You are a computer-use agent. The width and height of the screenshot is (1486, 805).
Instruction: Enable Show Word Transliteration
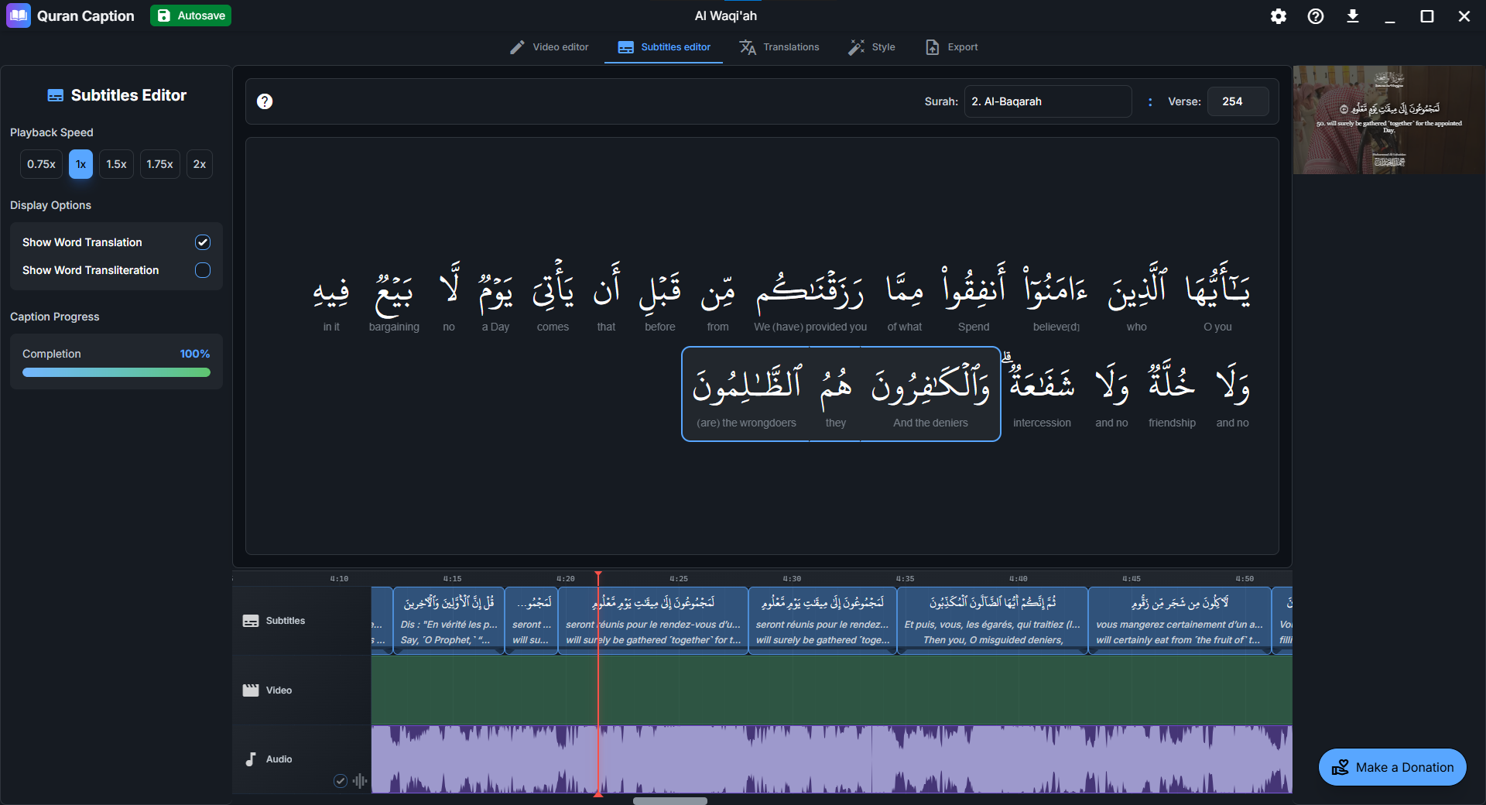(202, 270)
